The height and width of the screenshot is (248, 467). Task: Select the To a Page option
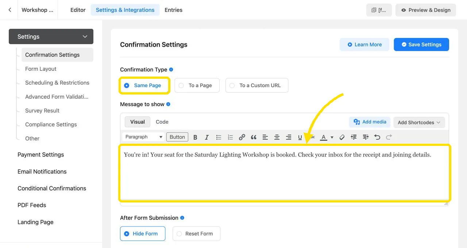pyautogui.click(x=197, y=85)
